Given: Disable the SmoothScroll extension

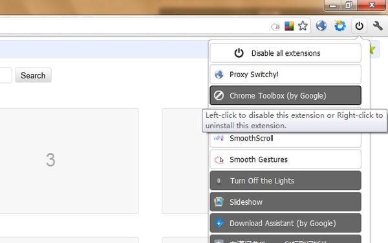Looking at the screenshot, I should [285, 139].
